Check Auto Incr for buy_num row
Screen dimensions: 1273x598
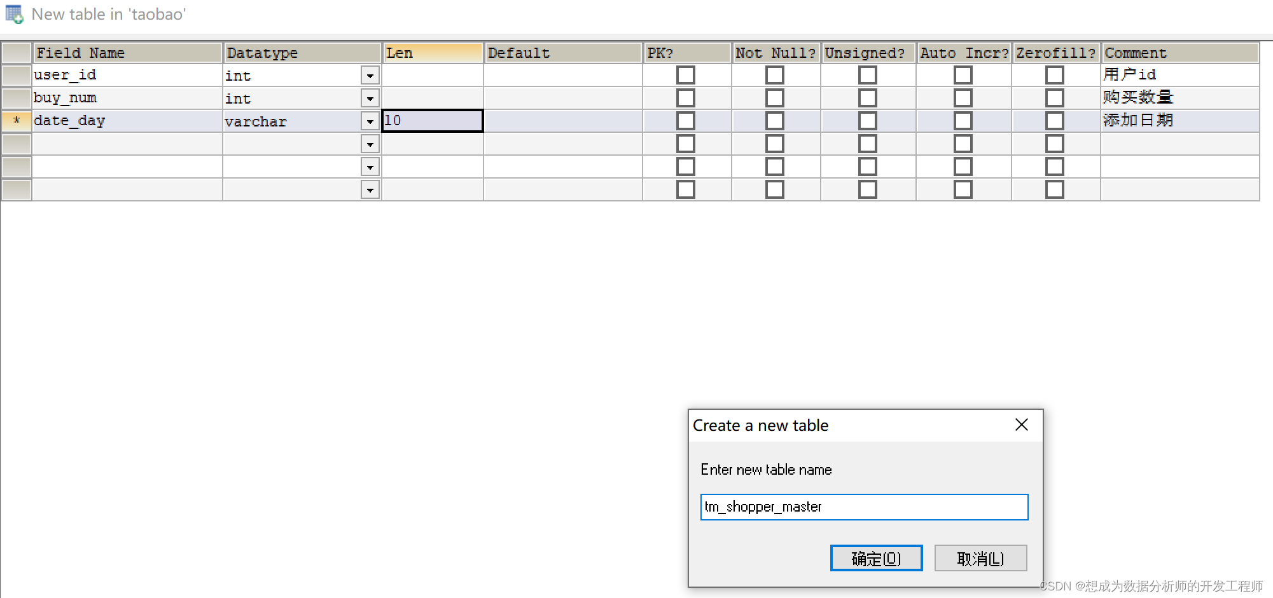tap(963, 98)
